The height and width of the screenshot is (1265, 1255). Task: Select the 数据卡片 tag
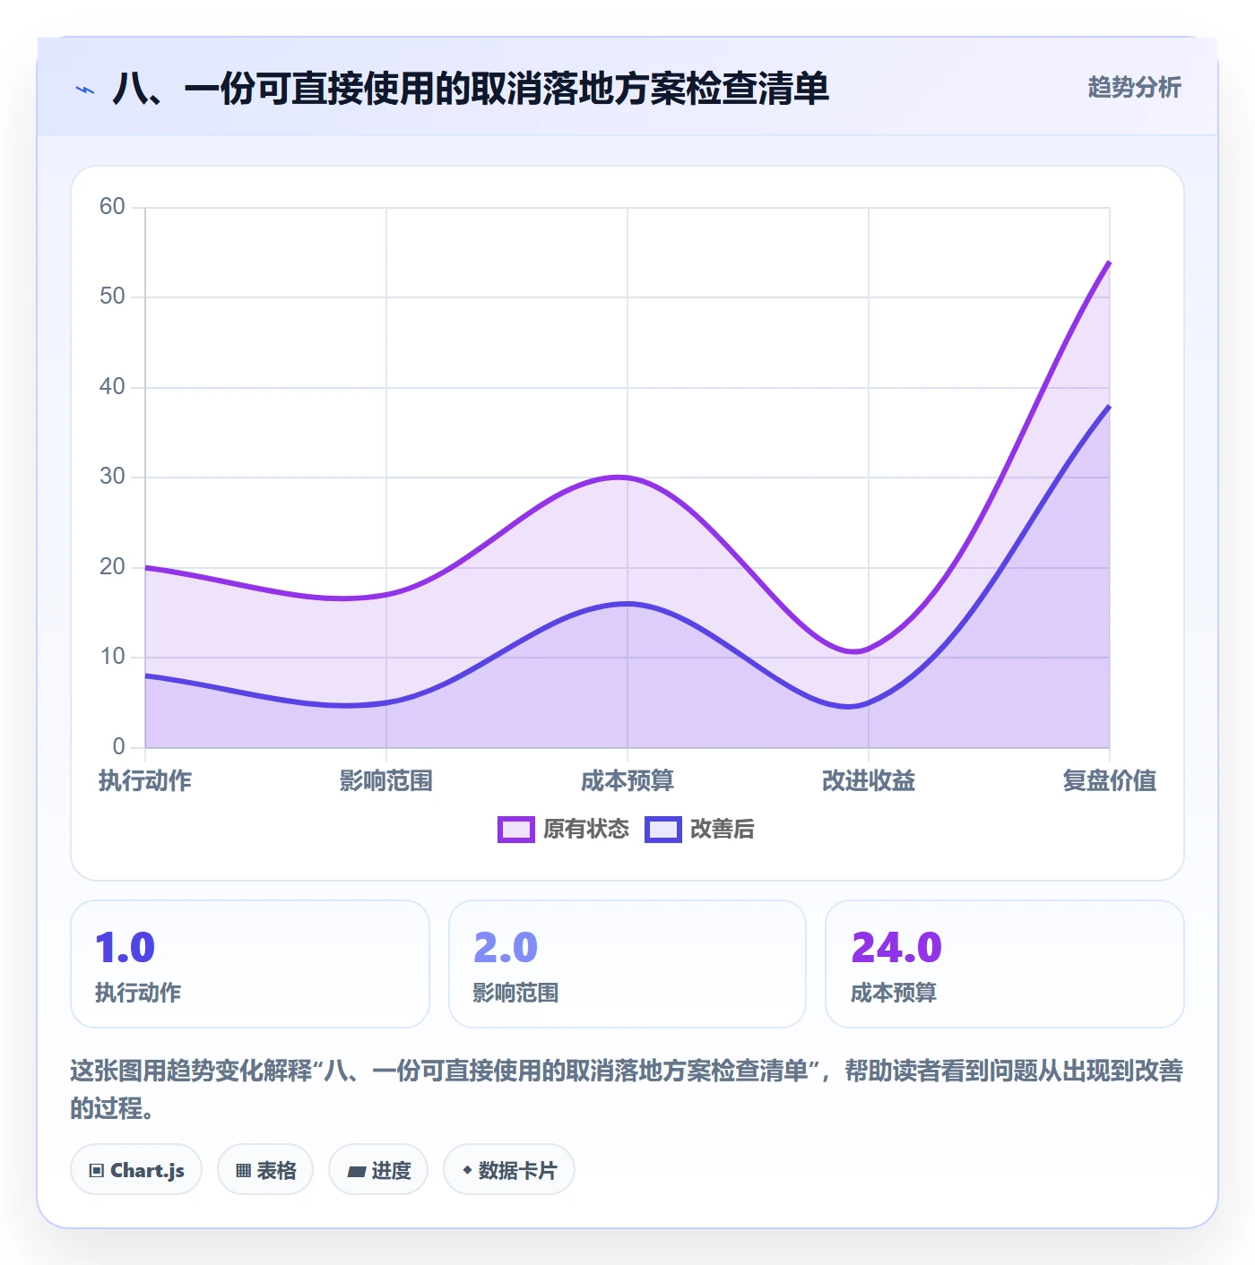[x=509, y=1169]
